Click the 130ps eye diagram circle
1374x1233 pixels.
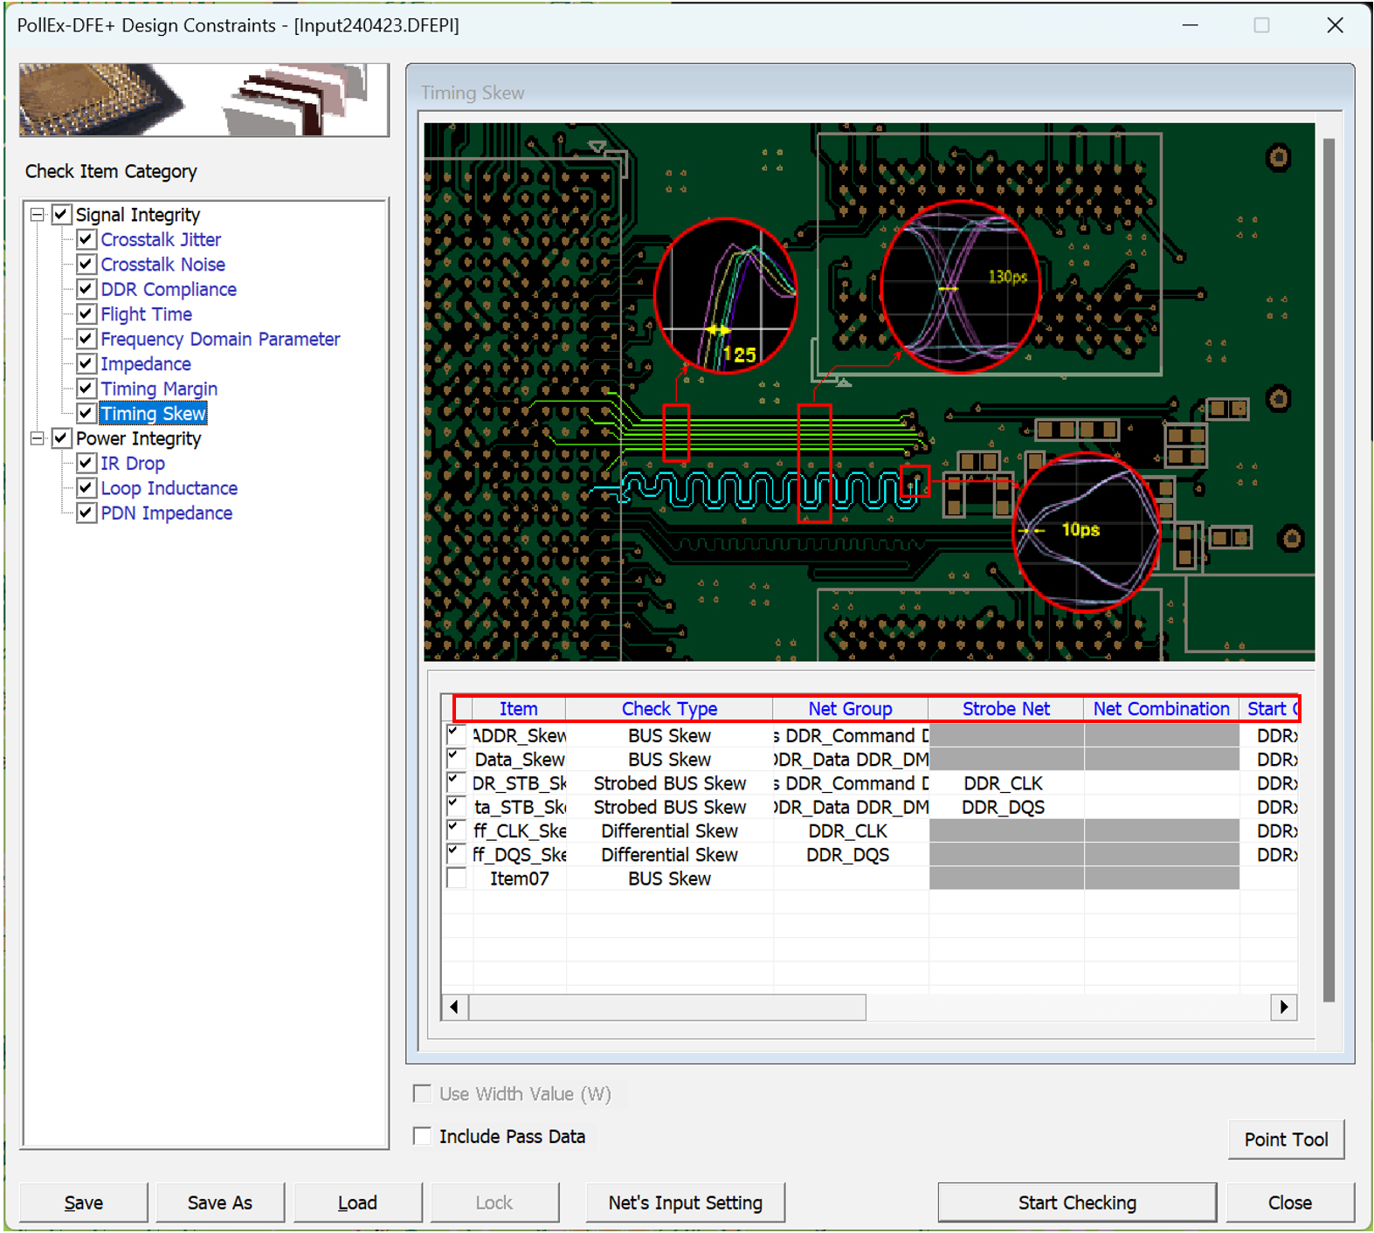(x=960, y=287)
